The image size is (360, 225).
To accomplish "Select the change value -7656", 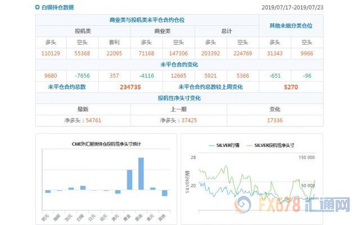I will [x=82, y=76].
